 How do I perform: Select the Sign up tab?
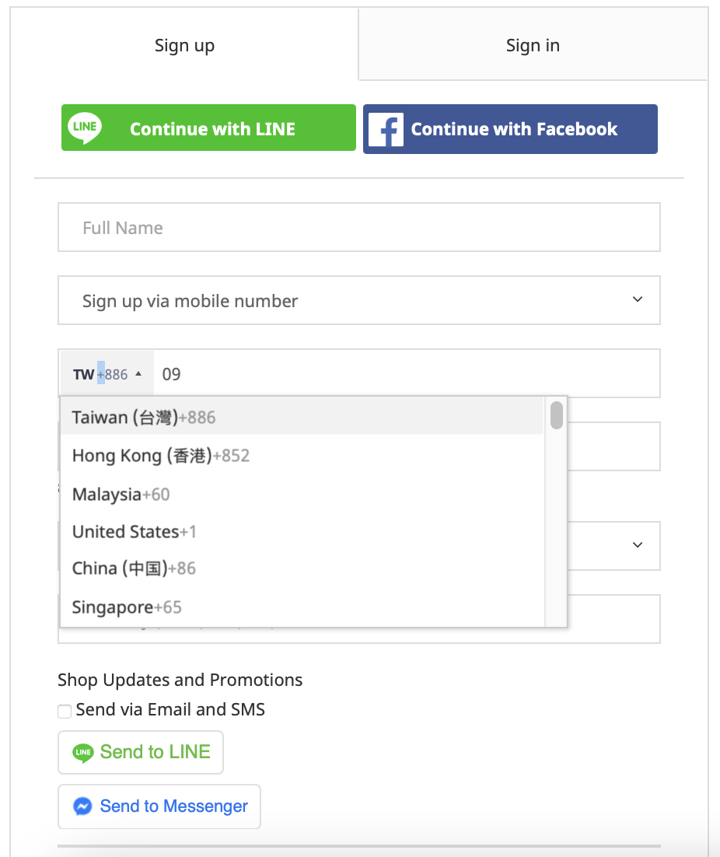tap(184, 45)
